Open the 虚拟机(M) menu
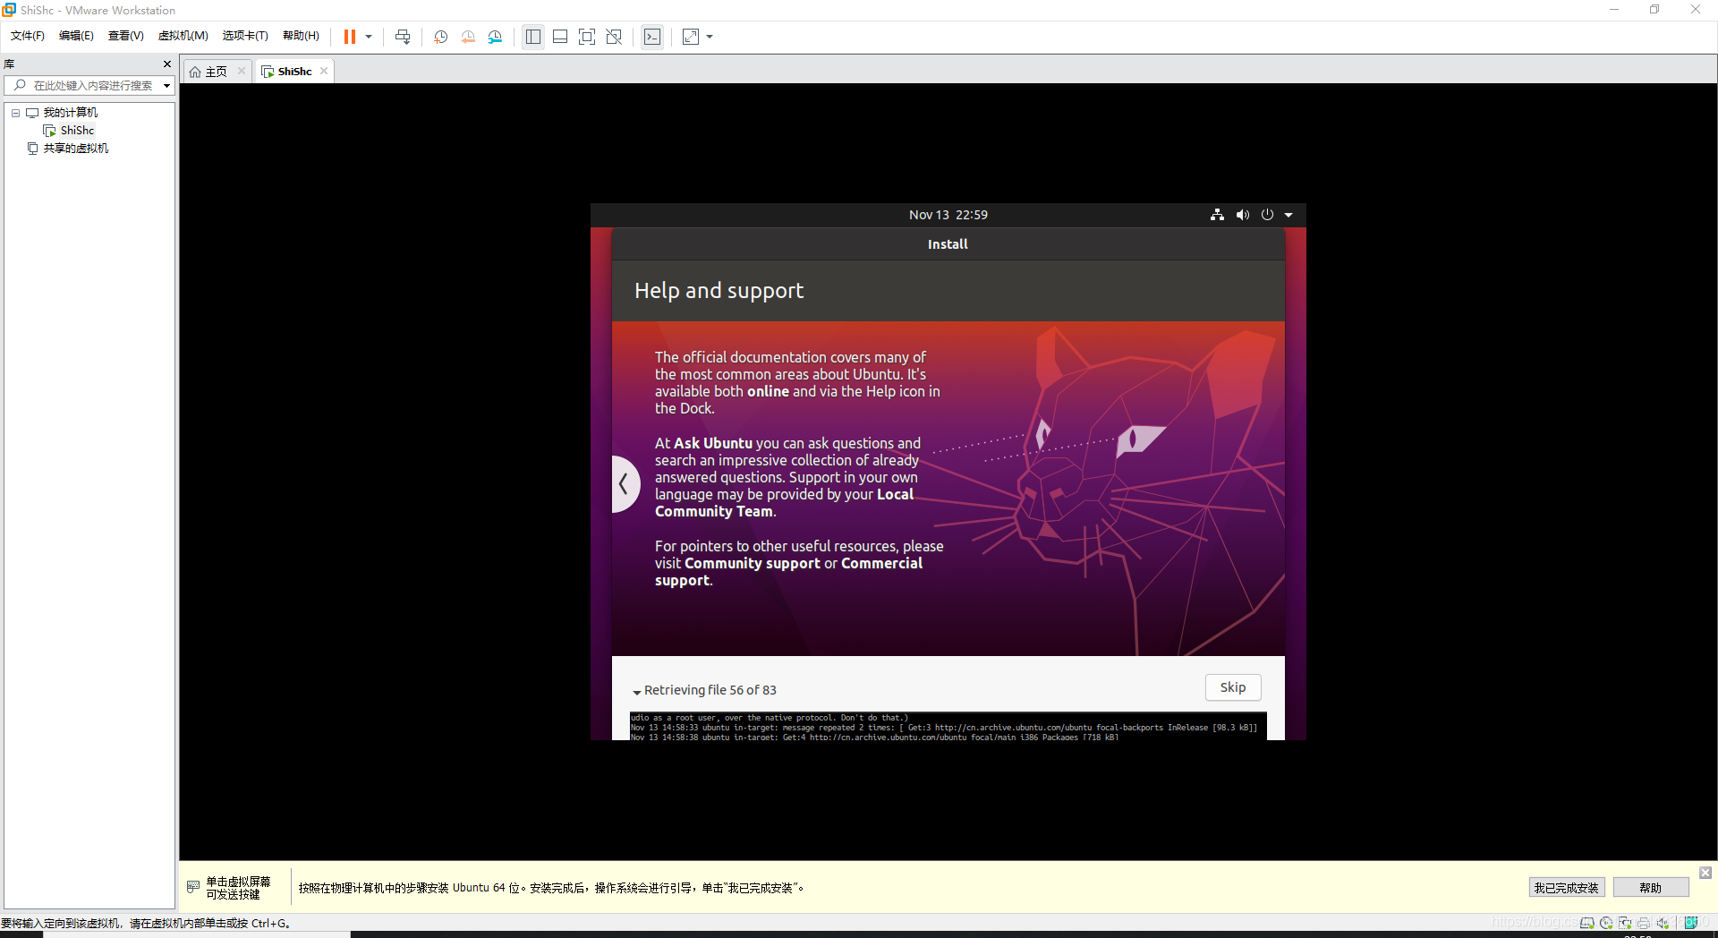 click(x=183, y=36)
